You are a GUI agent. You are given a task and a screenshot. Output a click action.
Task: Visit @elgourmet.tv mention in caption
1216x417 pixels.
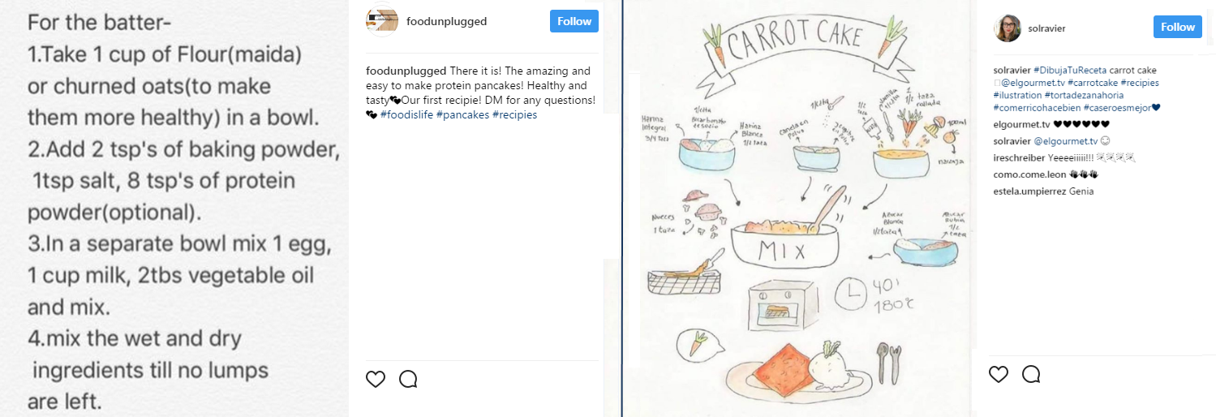click(x=1033, y=83)
